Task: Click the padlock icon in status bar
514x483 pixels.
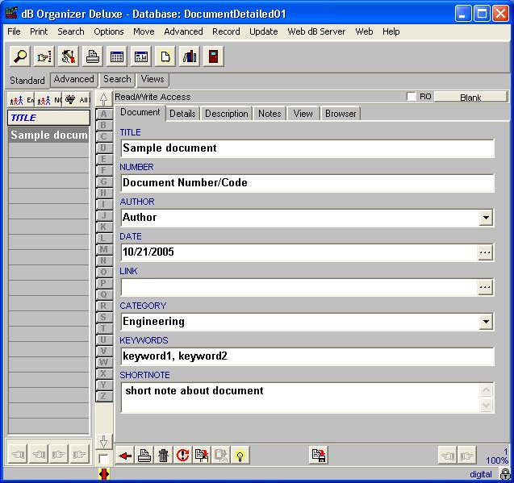Action: 505,474
